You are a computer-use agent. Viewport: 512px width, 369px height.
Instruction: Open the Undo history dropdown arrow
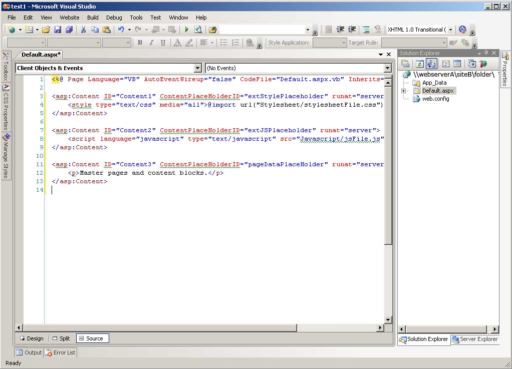tap(129, 30)
